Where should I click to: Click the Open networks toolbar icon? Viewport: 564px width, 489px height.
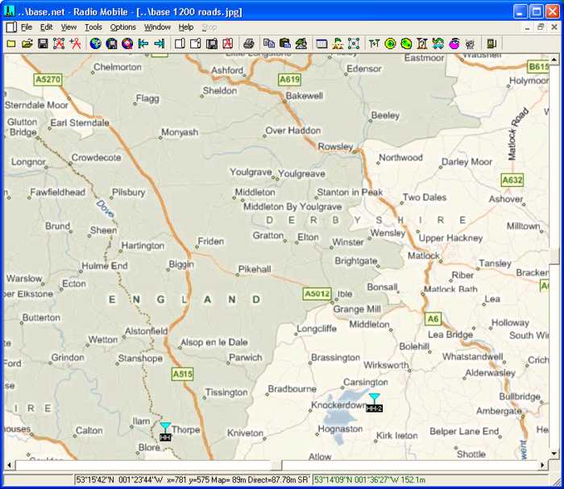27,44
